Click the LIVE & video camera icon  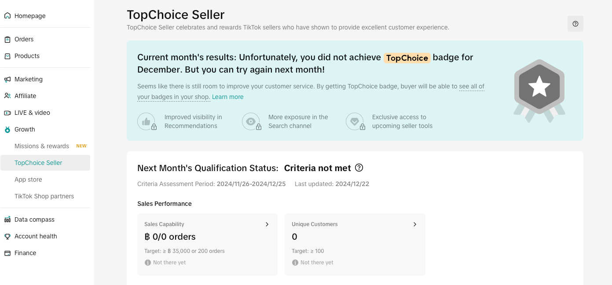point(7,113)
